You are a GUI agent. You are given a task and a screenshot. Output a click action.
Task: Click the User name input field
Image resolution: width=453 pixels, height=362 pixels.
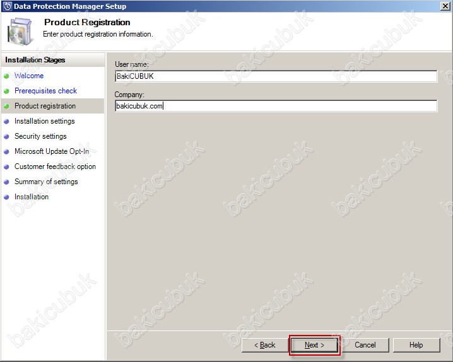coord(276,76)
